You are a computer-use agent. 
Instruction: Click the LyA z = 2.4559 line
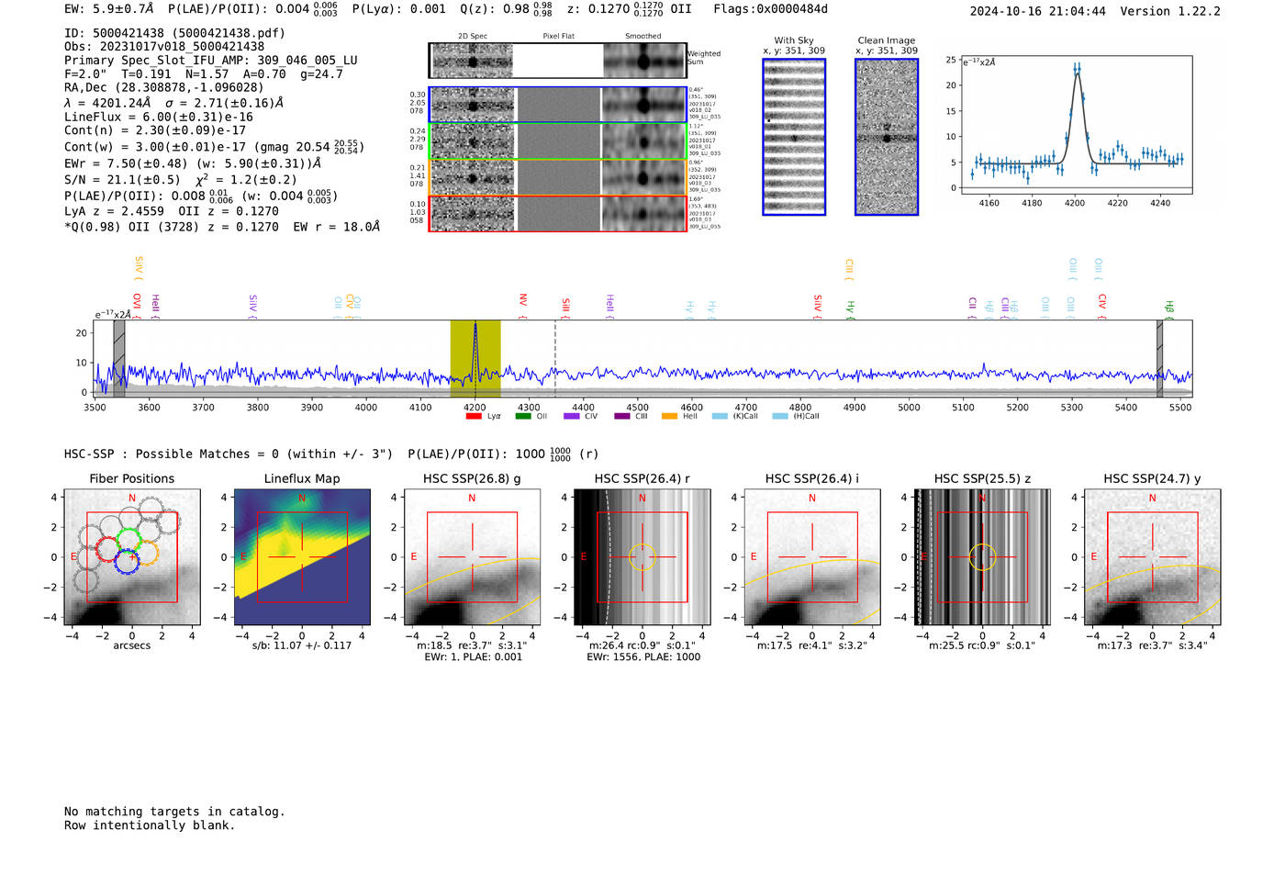point(172,211)
